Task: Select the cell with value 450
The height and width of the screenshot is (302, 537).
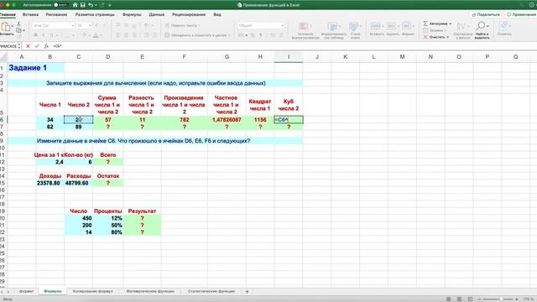Action: click(78, 218)
